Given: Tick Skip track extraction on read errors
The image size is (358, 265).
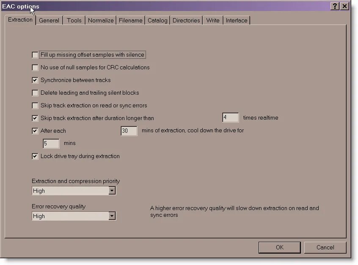Looking at the screenshot, I should (x=35, y=106).
